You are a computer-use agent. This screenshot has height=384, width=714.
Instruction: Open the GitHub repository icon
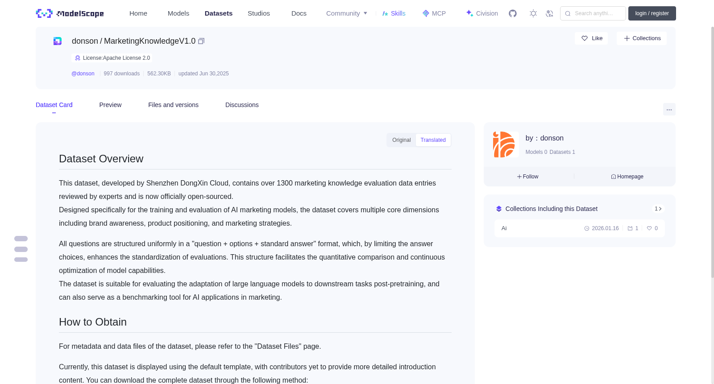[x=513, y=13]
